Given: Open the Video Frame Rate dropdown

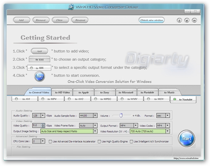Looking at the screenshot, I should click(x=95, y=125).
